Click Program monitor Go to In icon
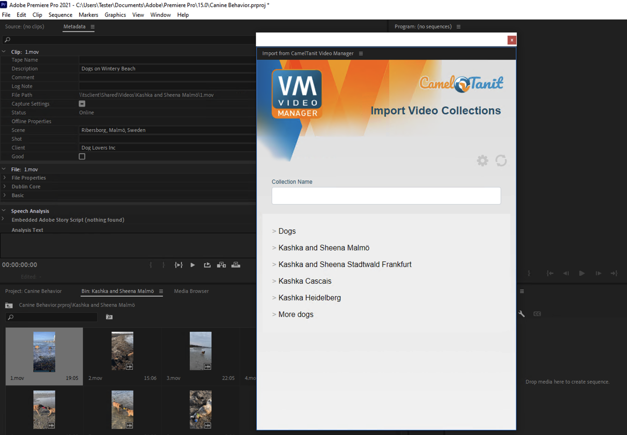Image resolution: width=627 pixels, height=435 pixels. (550, 273)
